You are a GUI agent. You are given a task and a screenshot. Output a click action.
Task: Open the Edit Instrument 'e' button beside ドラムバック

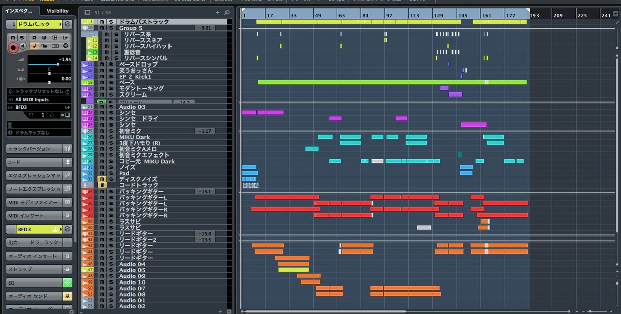tap(67, 24)
